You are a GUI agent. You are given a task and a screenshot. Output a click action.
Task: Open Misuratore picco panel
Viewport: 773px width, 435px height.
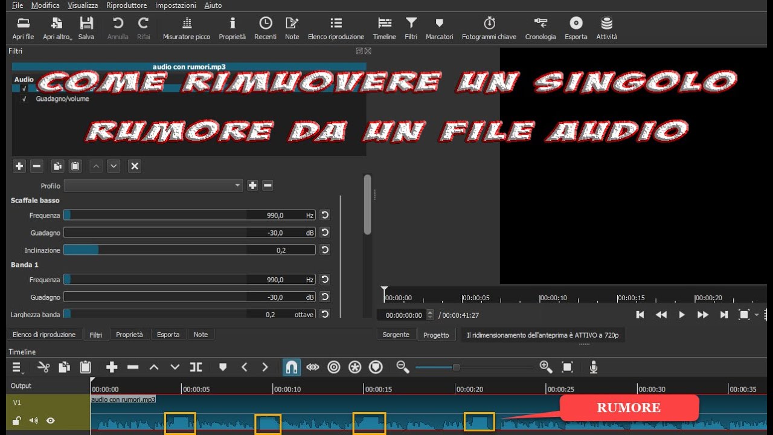coord(187,28)
